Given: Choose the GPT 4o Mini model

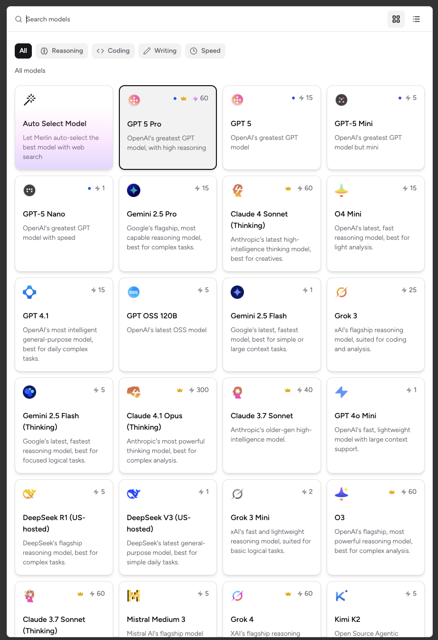Looking at the screenshot, I should click(x=375, y=425).
